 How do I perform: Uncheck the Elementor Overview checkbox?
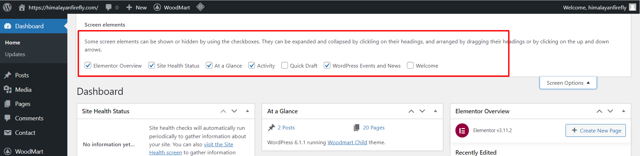88,65
